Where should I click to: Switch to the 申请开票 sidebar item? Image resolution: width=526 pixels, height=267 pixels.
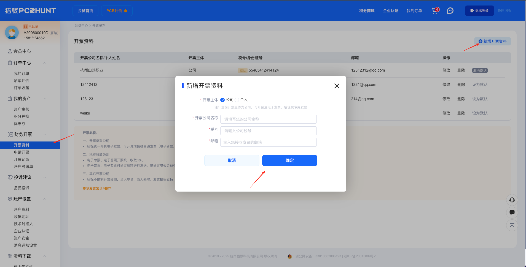(x=22, y=152)
